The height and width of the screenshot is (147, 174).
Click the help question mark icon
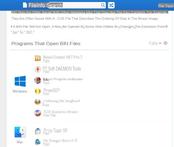tap(165, 43)
